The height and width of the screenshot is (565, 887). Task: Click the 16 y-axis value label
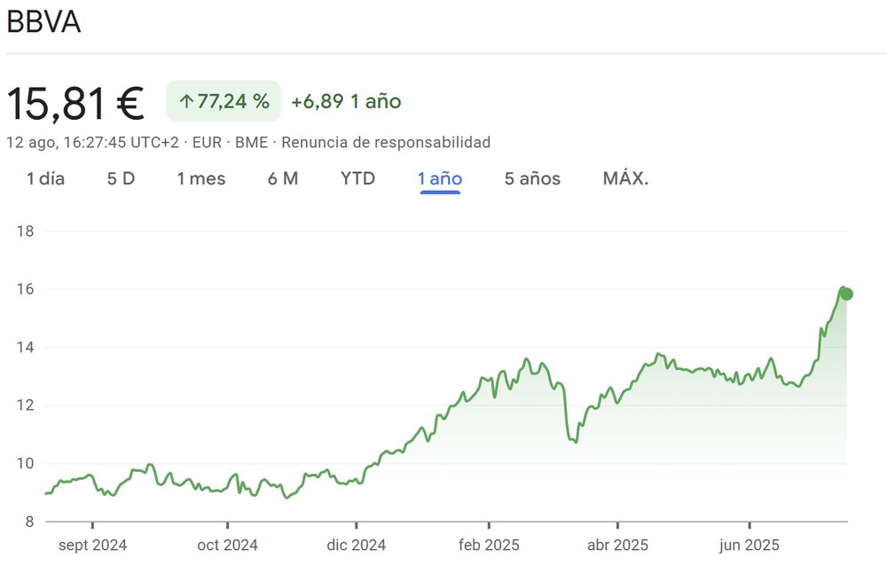click(26, 289)
